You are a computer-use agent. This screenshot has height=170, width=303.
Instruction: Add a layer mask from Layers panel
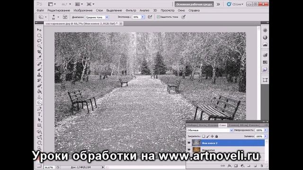(x=236, y=166)
